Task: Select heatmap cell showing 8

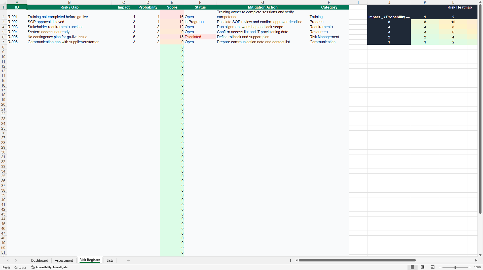Action: coord(453,27)
